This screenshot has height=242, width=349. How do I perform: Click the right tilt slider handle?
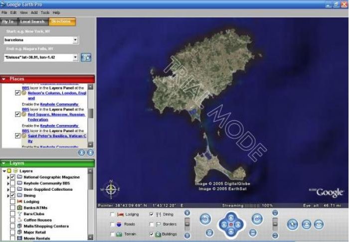[275, 224]
